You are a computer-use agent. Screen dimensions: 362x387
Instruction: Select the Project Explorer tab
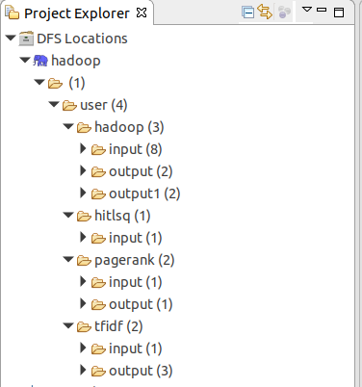76,13
